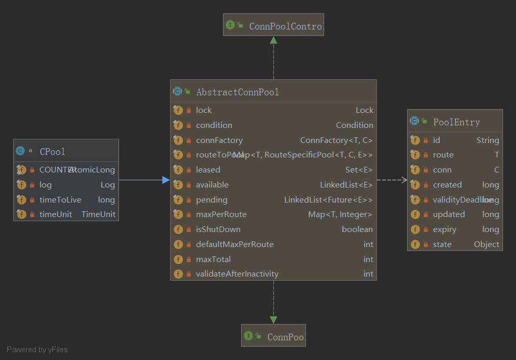
Task: Click the ConnPoolControl interface icon
Action: point(230,25)
